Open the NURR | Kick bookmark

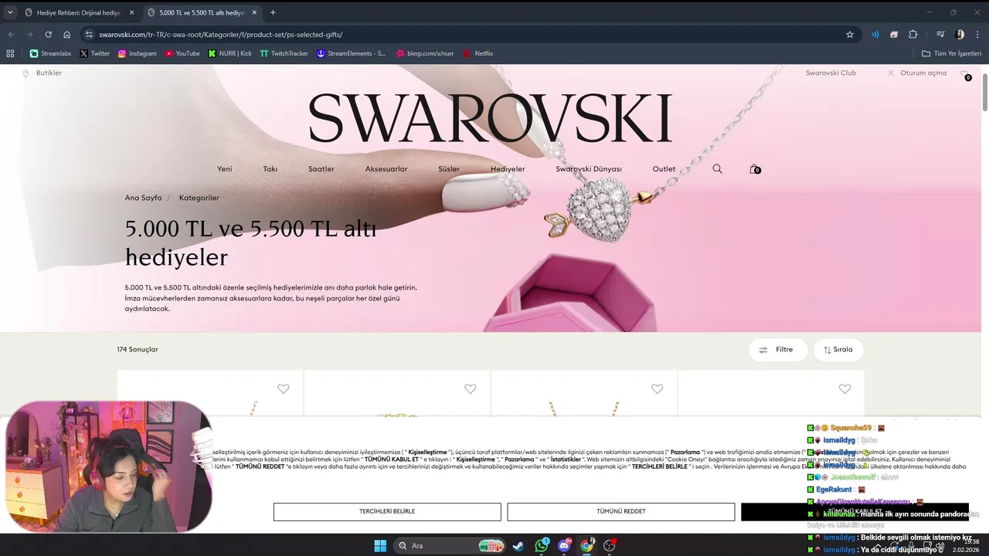pyautogui.click(x=230, y=53)
